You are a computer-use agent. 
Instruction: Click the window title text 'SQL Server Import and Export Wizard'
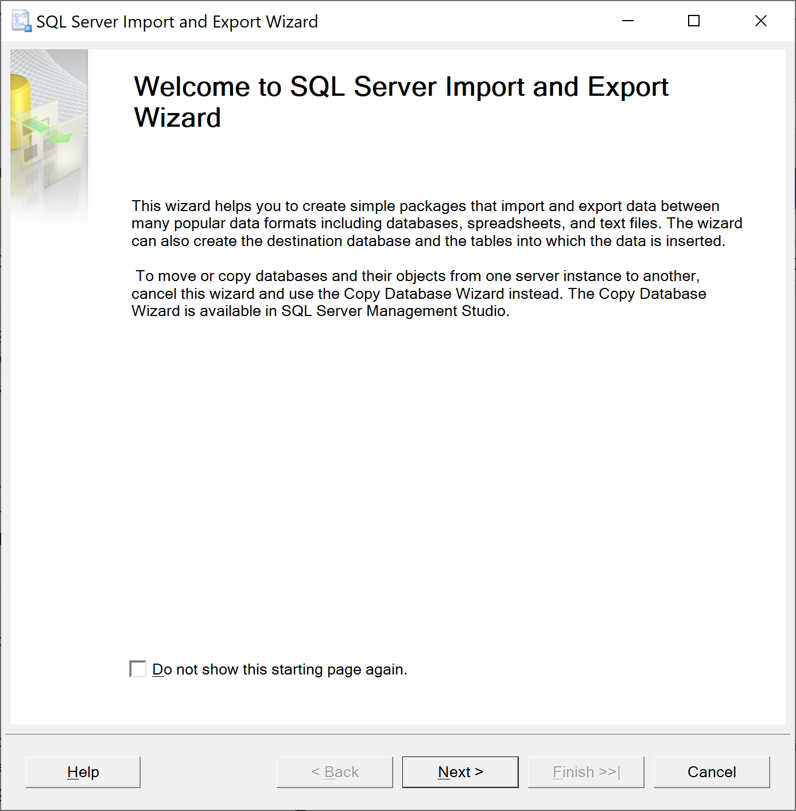177,22
